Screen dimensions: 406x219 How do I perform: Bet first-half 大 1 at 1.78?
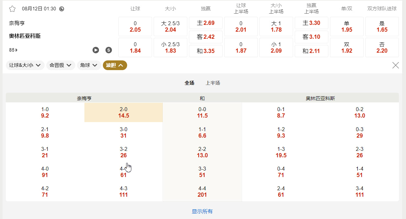point(276,26)
